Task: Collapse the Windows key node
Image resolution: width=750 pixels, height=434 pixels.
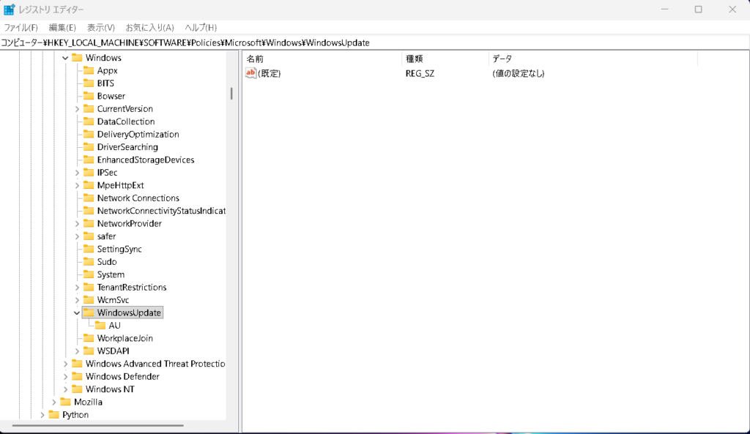Action: [65, 58]
